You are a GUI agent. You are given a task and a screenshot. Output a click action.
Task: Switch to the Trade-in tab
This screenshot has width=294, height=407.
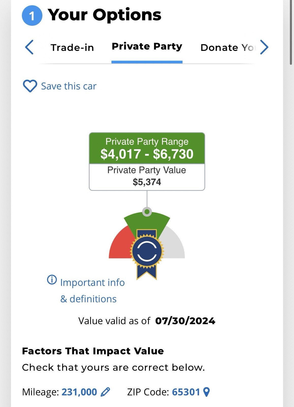[x=72, y=48]
